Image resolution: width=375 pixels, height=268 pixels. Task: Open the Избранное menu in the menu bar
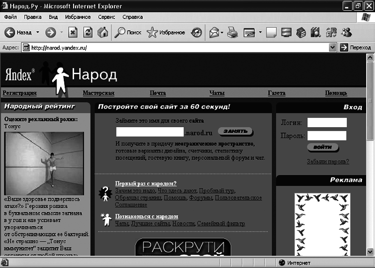(x=77, y=17)
